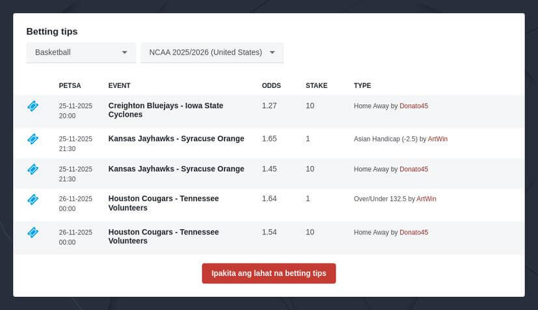Screen dimensions: 538x310
Task: Open Kansas Jayhawks event with odds 1.65
Action: tap(176, 139)
